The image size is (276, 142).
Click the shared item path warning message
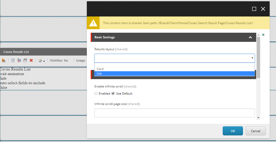click(178, 23)
